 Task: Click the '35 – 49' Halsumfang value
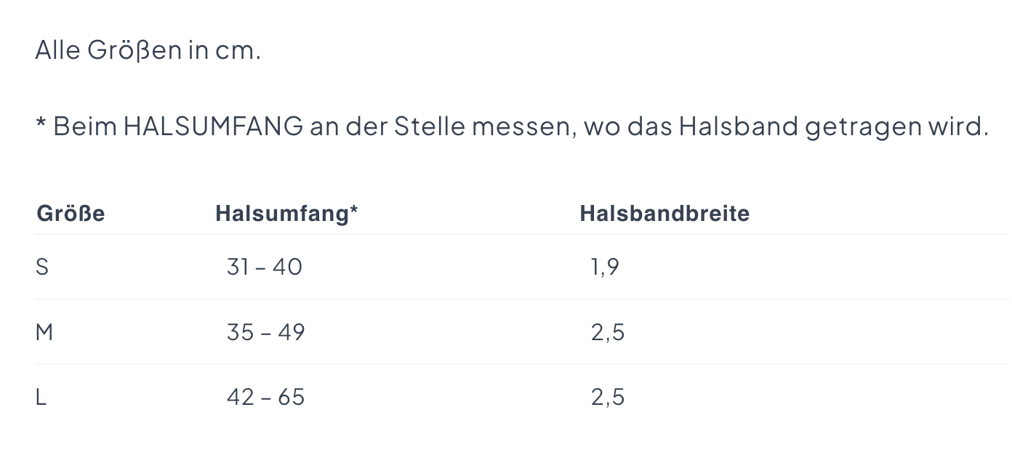tap(265, 332)
